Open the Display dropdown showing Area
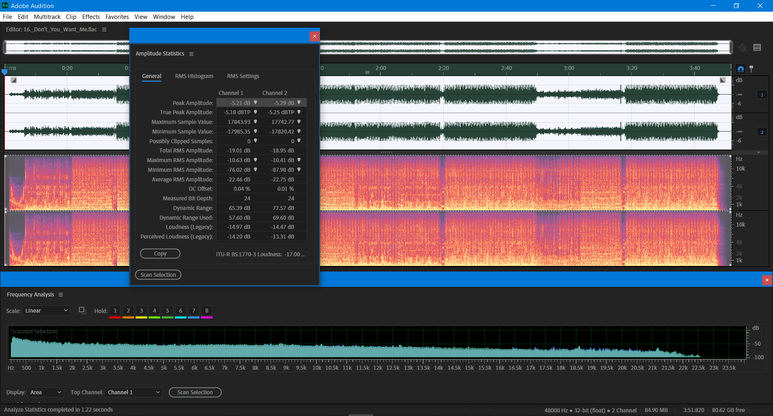The width and height of the screenshot is (773, 416). 45,392
